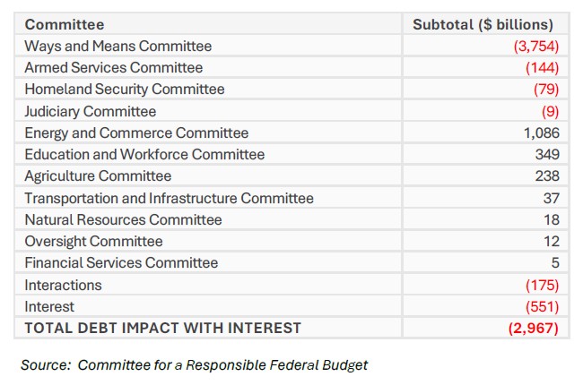This screenshot has width=583, height=385.
Task: Click the Transportation and Infrastructure Committee cell
Action: click(x=169, y=198)
